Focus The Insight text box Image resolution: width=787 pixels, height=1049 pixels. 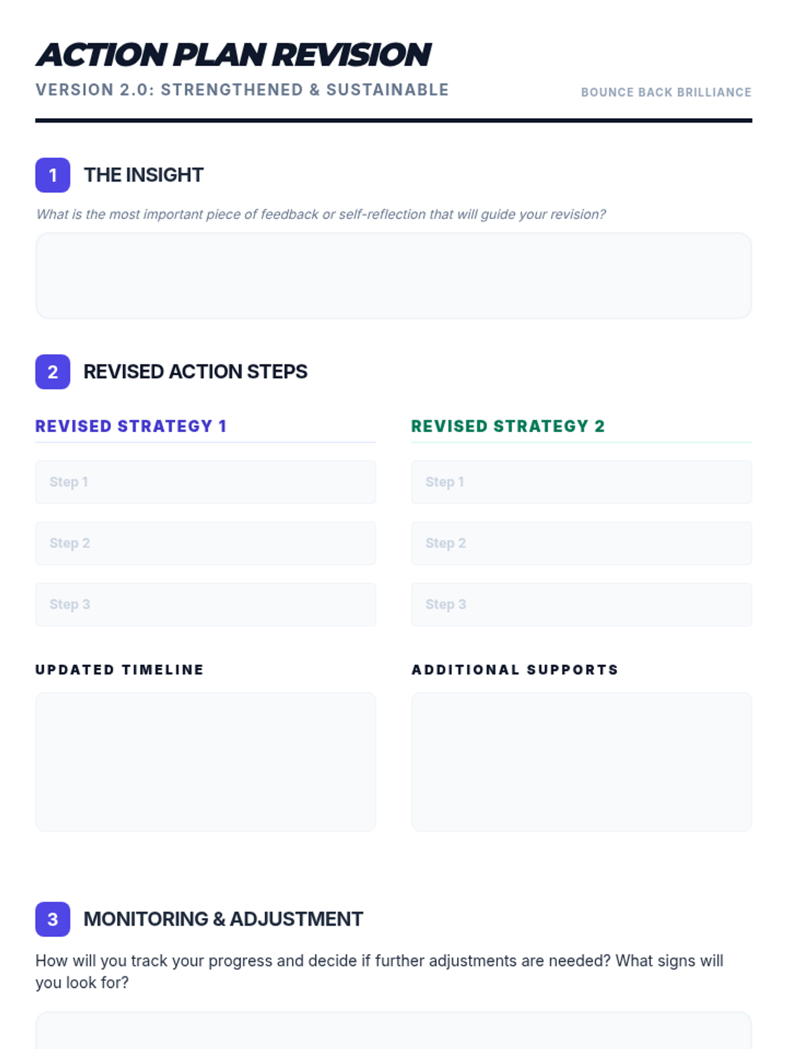coord(393,276)
